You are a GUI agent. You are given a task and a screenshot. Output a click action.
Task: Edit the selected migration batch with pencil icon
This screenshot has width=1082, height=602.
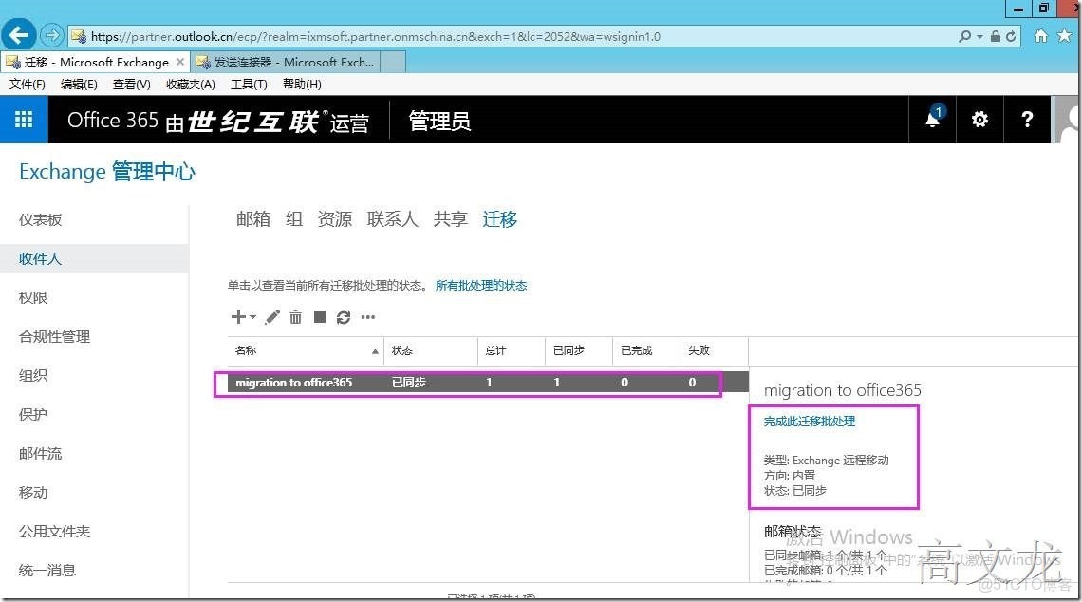tap(271, 317)
